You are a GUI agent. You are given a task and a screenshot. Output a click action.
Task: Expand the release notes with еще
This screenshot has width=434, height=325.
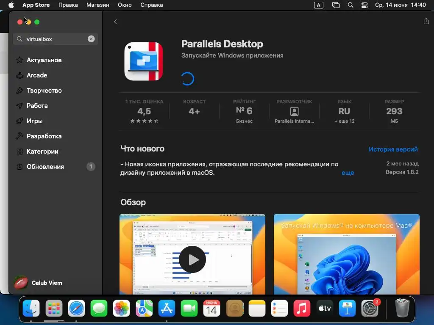348,173
